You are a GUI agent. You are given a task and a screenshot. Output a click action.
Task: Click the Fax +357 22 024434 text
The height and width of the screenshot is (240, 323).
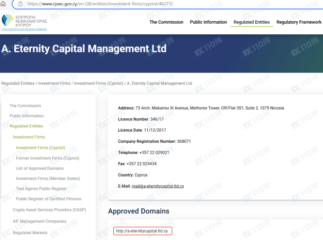coord(137,164)
